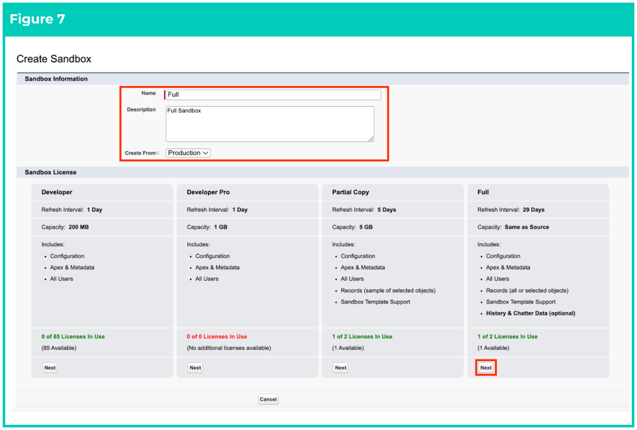This screenshot has height=430, width=637.
Task: Click 'Refresh Interval: 5 Days' text
Action: click(364, 210)
